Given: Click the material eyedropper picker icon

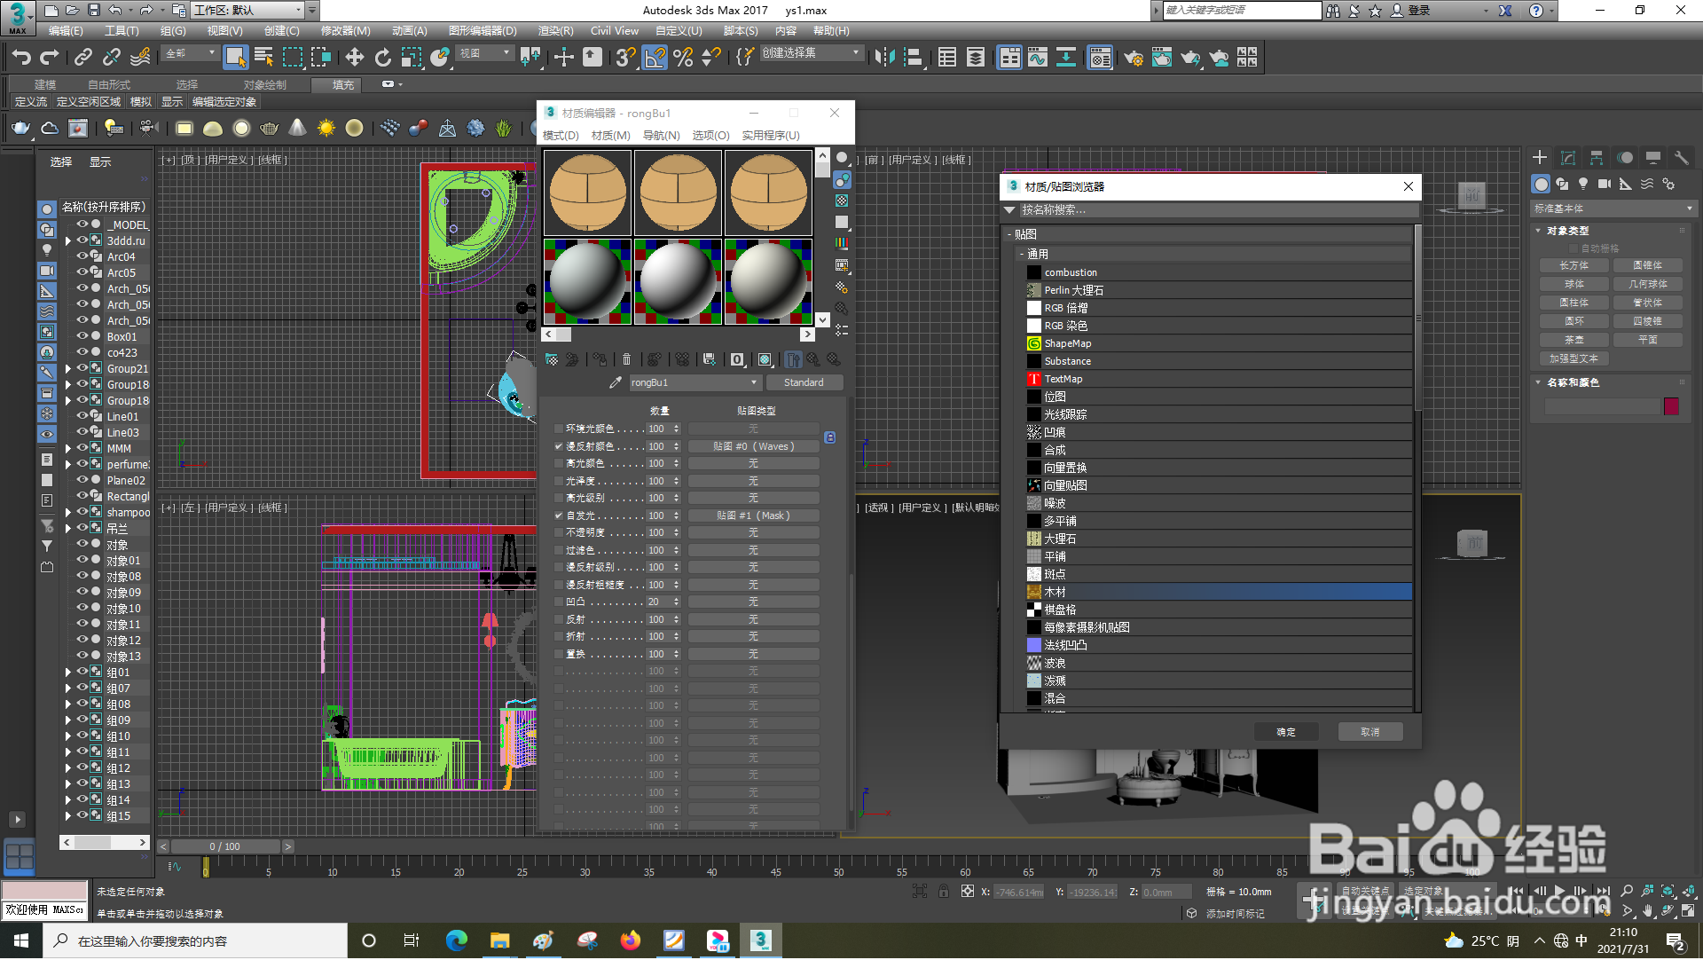Looking at the screenshot, I should pos(615,382).
